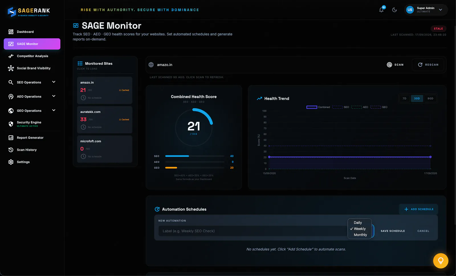The image size is (456, 276).
Task: Expand the GEO Operations chevron
Action: [54, 110]
